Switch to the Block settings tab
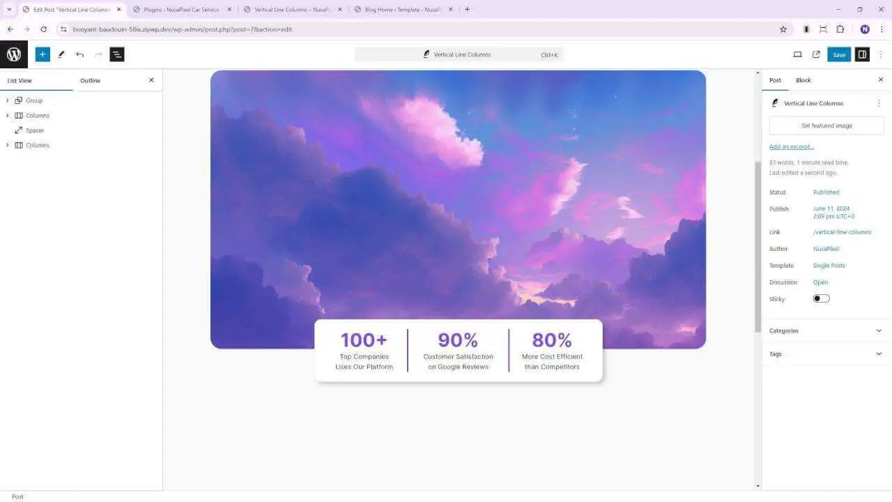Viewport: 892px width, 502px height. coord(803,80)
